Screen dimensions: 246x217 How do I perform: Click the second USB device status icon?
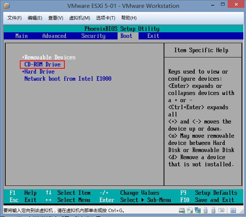213,210
